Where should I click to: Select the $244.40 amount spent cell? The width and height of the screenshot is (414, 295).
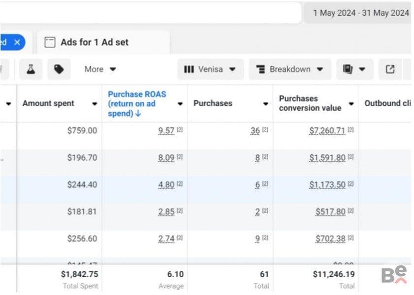coord(82,184)
